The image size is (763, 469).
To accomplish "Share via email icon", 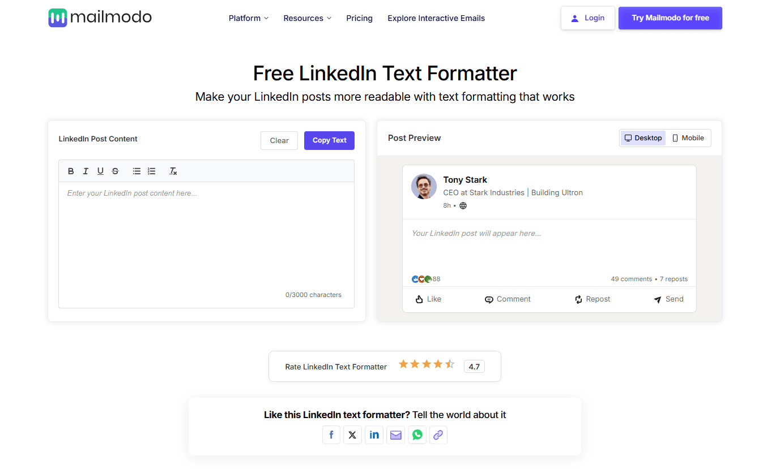I will 395,434.
